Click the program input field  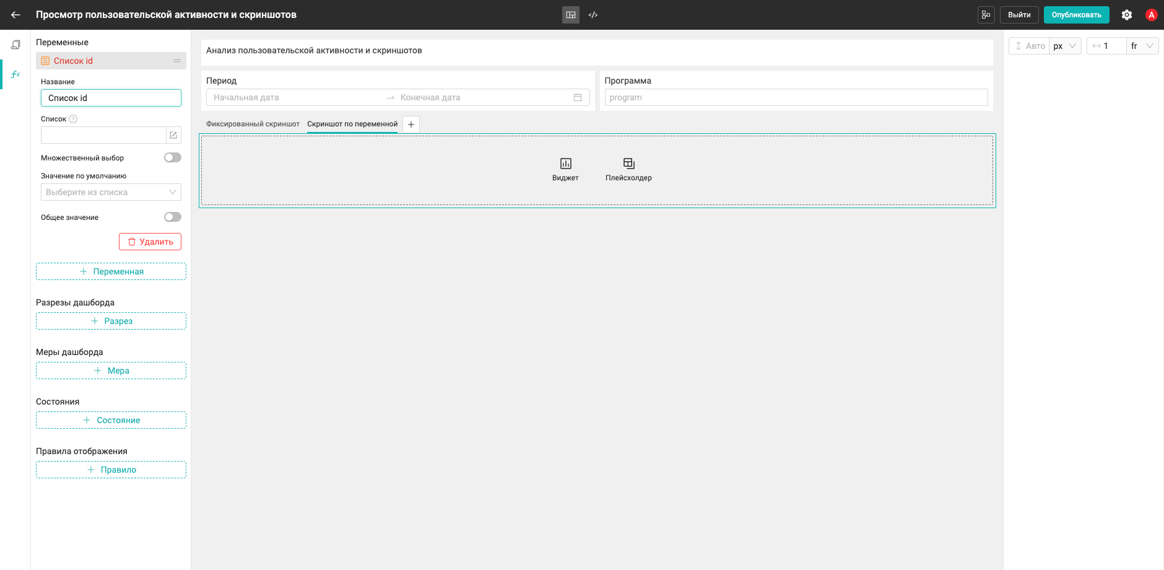[x=796, y=97]
